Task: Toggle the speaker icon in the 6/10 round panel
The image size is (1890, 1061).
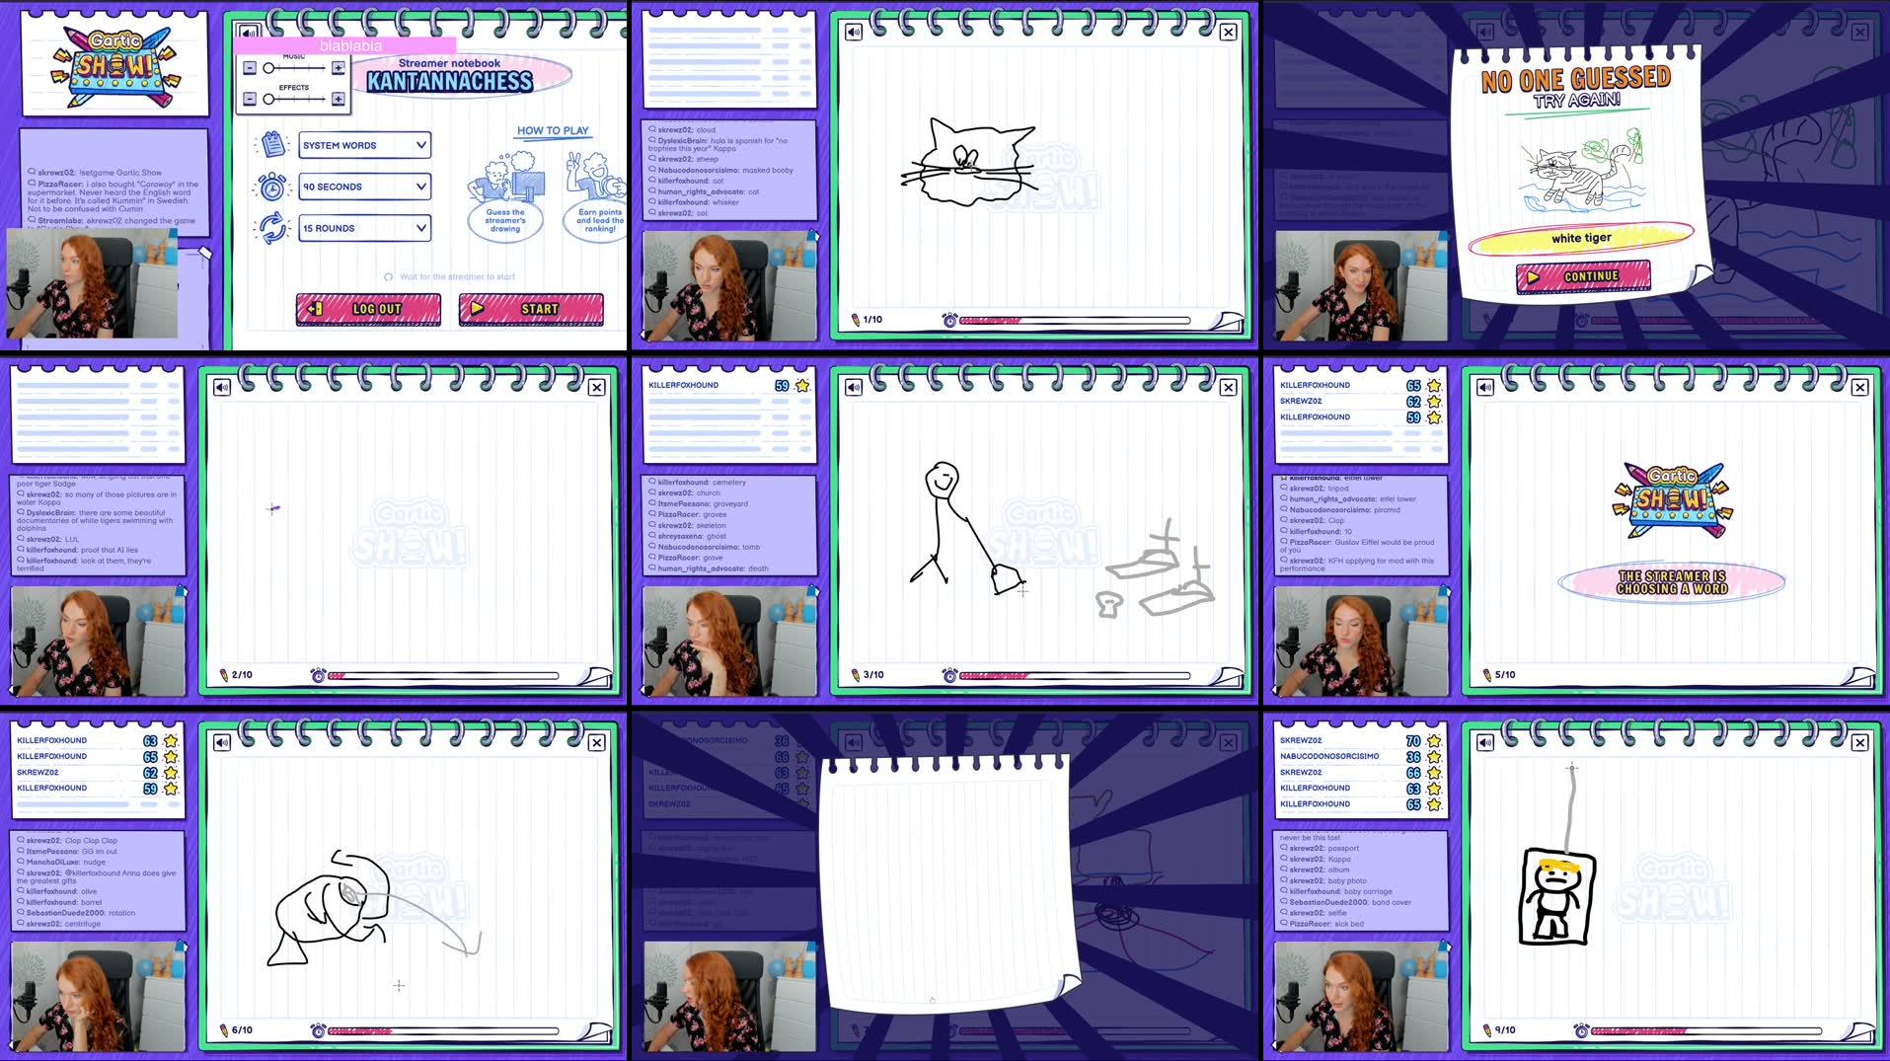Action: [222, 743]
